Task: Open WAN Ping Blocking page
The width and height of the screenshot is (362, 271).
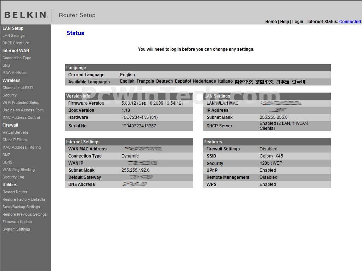Action: click(19, 170)
